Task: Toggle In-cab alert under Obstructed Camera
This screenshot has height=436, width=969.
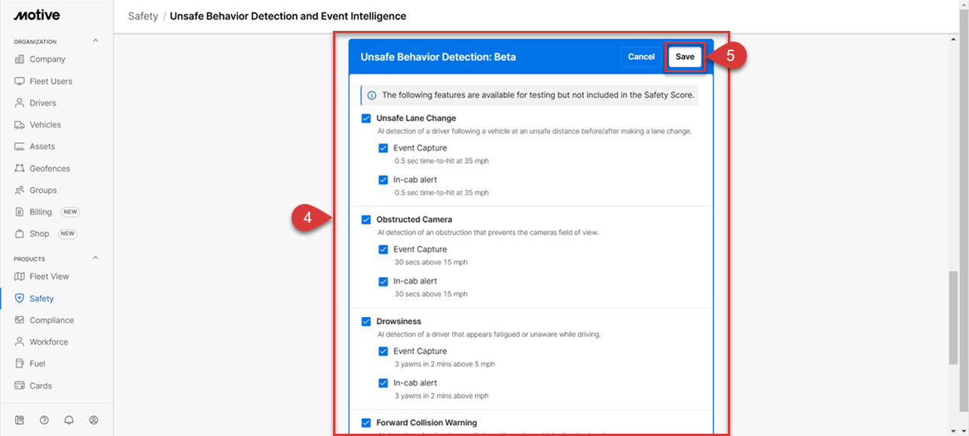Action: 383,282
